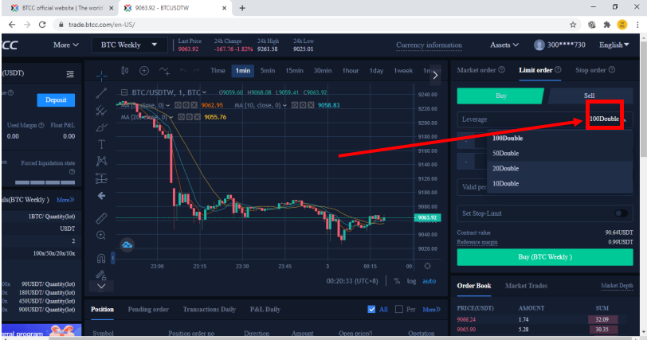This screenshot has height=340, width=647.
Task: Click the compare symbol plus-circle icon
Action: (x=144, y=71)
